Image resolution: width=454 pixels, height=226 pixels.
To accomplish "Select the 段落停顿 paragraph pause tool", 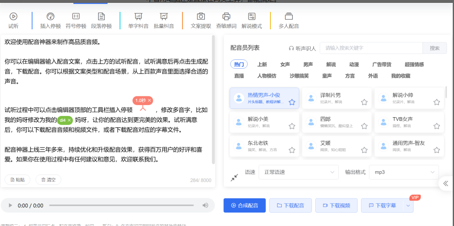I will [101, 21].
